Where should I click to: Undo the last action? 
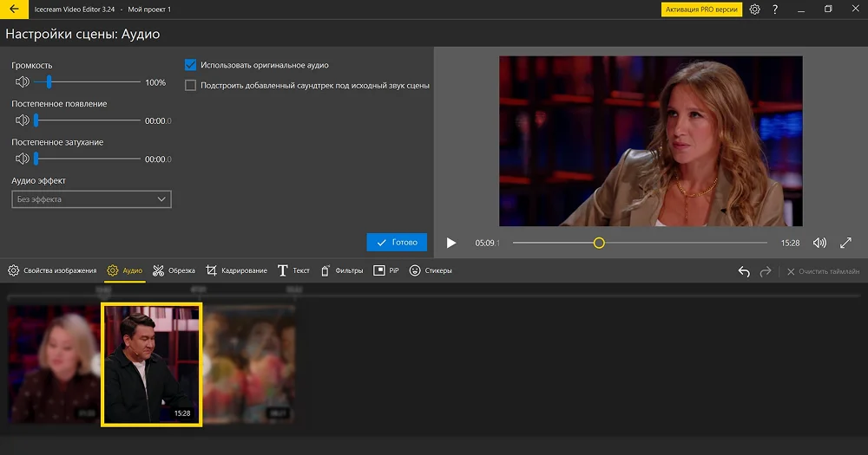[744, 271]
